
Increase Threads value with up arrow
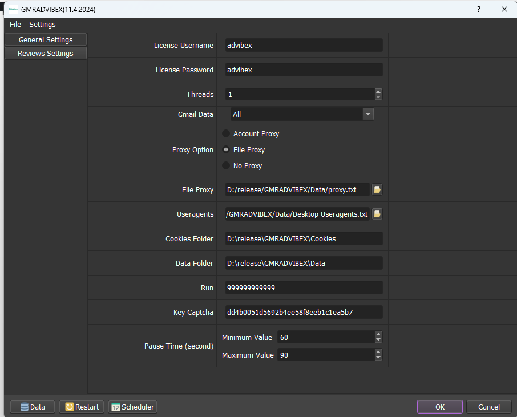(x=378, y=91)
